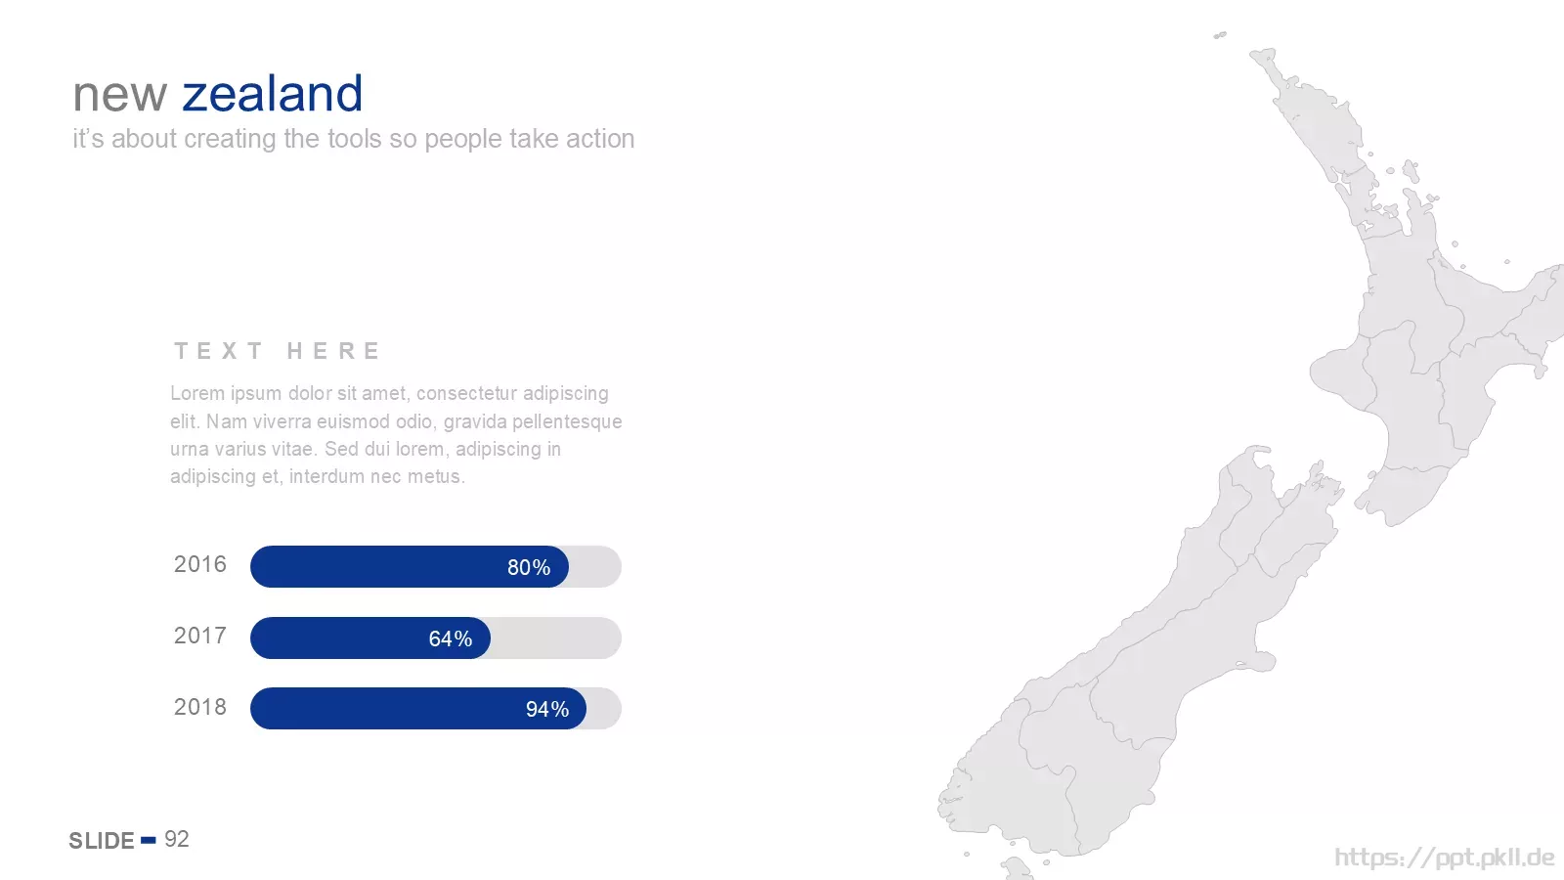Image resolution: width=1564 pixels, height=880 pixels.
Task: Click the 'TEXT HERE' heading
Action: pos(278,351)
